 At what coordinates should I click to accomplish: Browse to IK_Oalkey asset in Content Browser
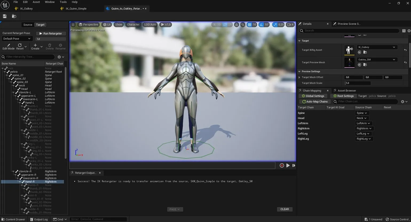coord(365,52)
